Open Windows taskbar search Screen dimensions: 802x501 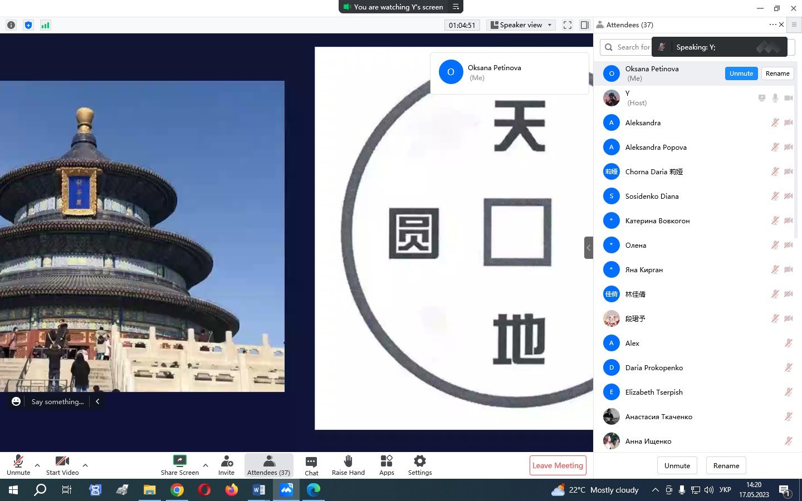pos(40,490)
